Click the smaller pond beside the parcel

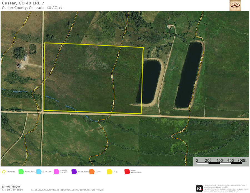pyautogui.click(x=148, y=82)
